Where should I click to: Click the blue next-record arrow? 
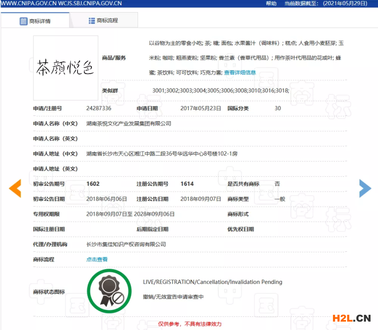click(365, 188)
